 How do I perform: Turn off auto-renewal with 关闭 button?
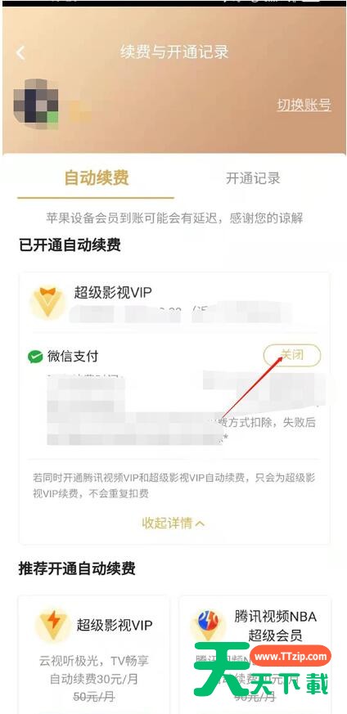click(x=292, y=355)
